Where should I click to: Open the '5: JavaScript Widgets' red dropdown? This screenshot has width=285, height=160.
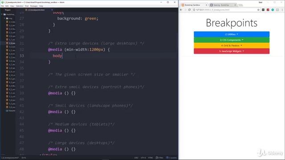coord(232,51)
